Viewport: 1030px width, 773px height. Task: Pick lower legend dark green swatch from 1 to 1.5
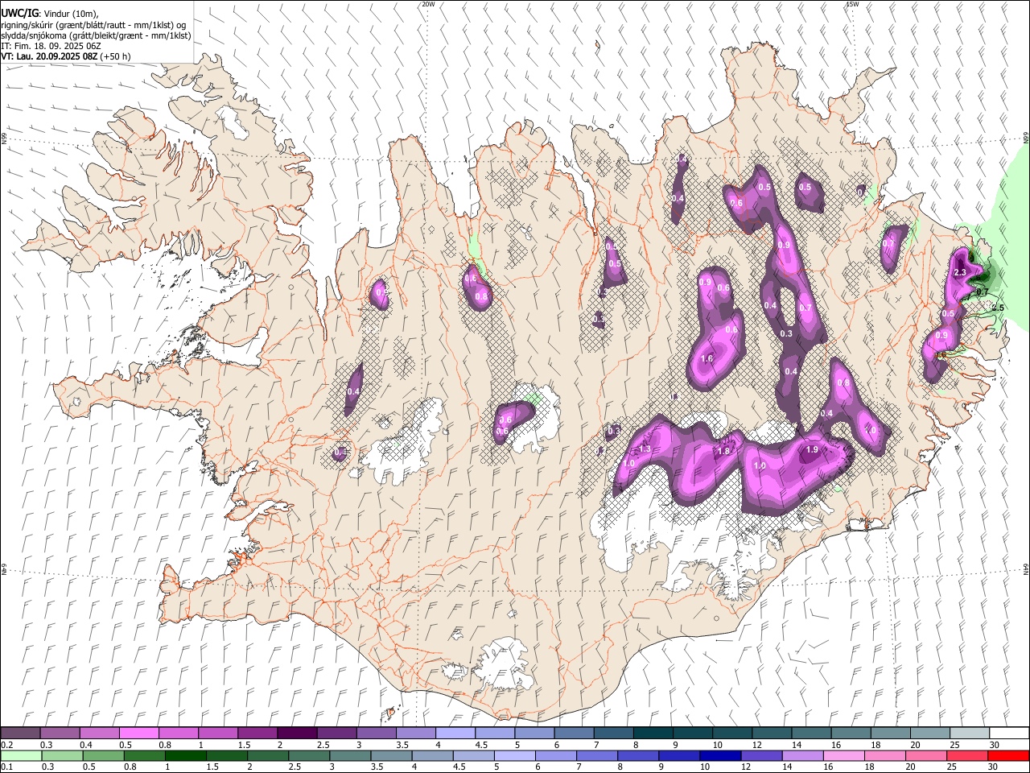[185, 756]
